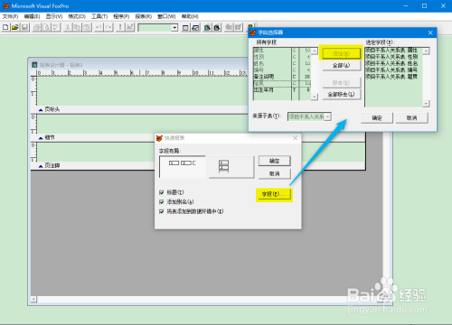Click the AutoReport wizard toolbar icon
The width and height of the screenshot is (452, 325).
[239, 28]
